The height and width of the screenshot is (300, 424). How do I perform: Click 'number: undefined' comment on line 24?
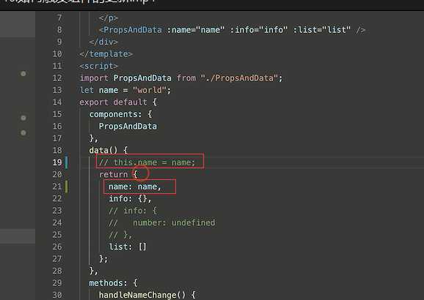point(174,222)
